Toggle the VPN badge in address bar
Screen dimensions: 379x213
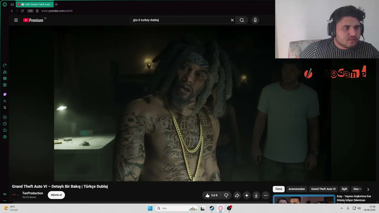(x=30, y=11)
